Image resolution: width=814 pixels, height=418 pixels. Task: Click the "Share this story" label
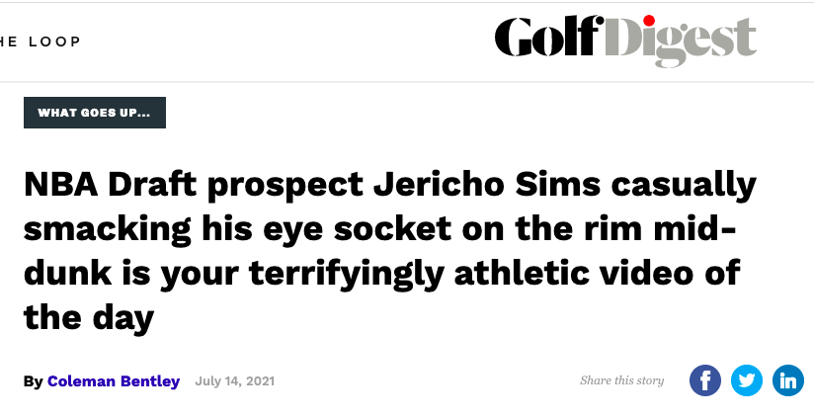tap(622, 380)
